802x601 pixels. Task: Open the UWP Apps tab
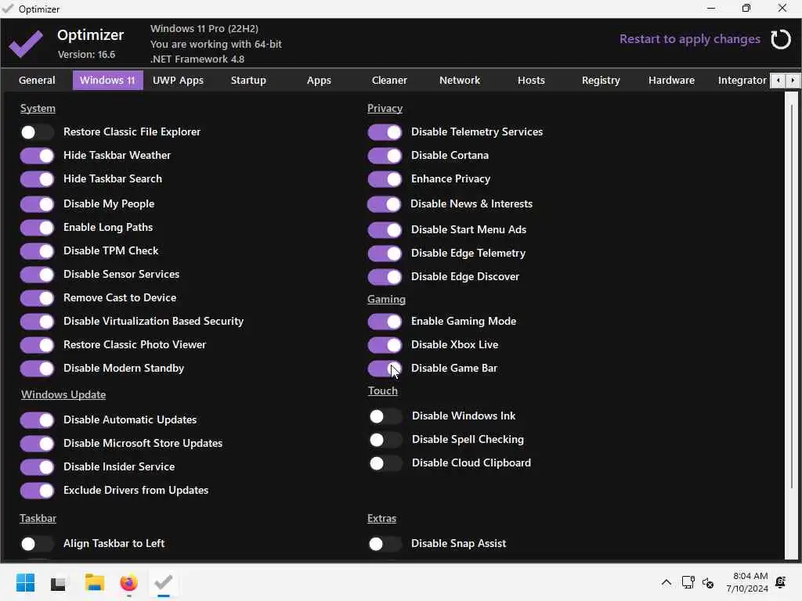(178, 81)
